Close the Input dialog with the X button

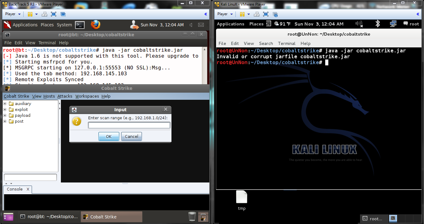tap(166, 109)
